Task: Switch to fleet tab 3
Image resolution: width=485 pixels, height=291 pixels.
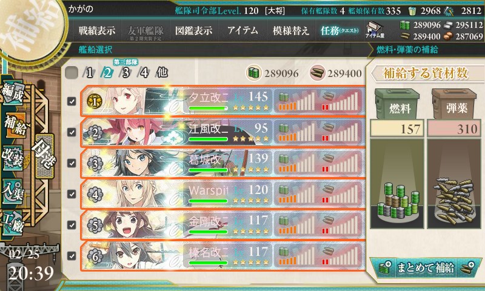Action: pos(125,73)
